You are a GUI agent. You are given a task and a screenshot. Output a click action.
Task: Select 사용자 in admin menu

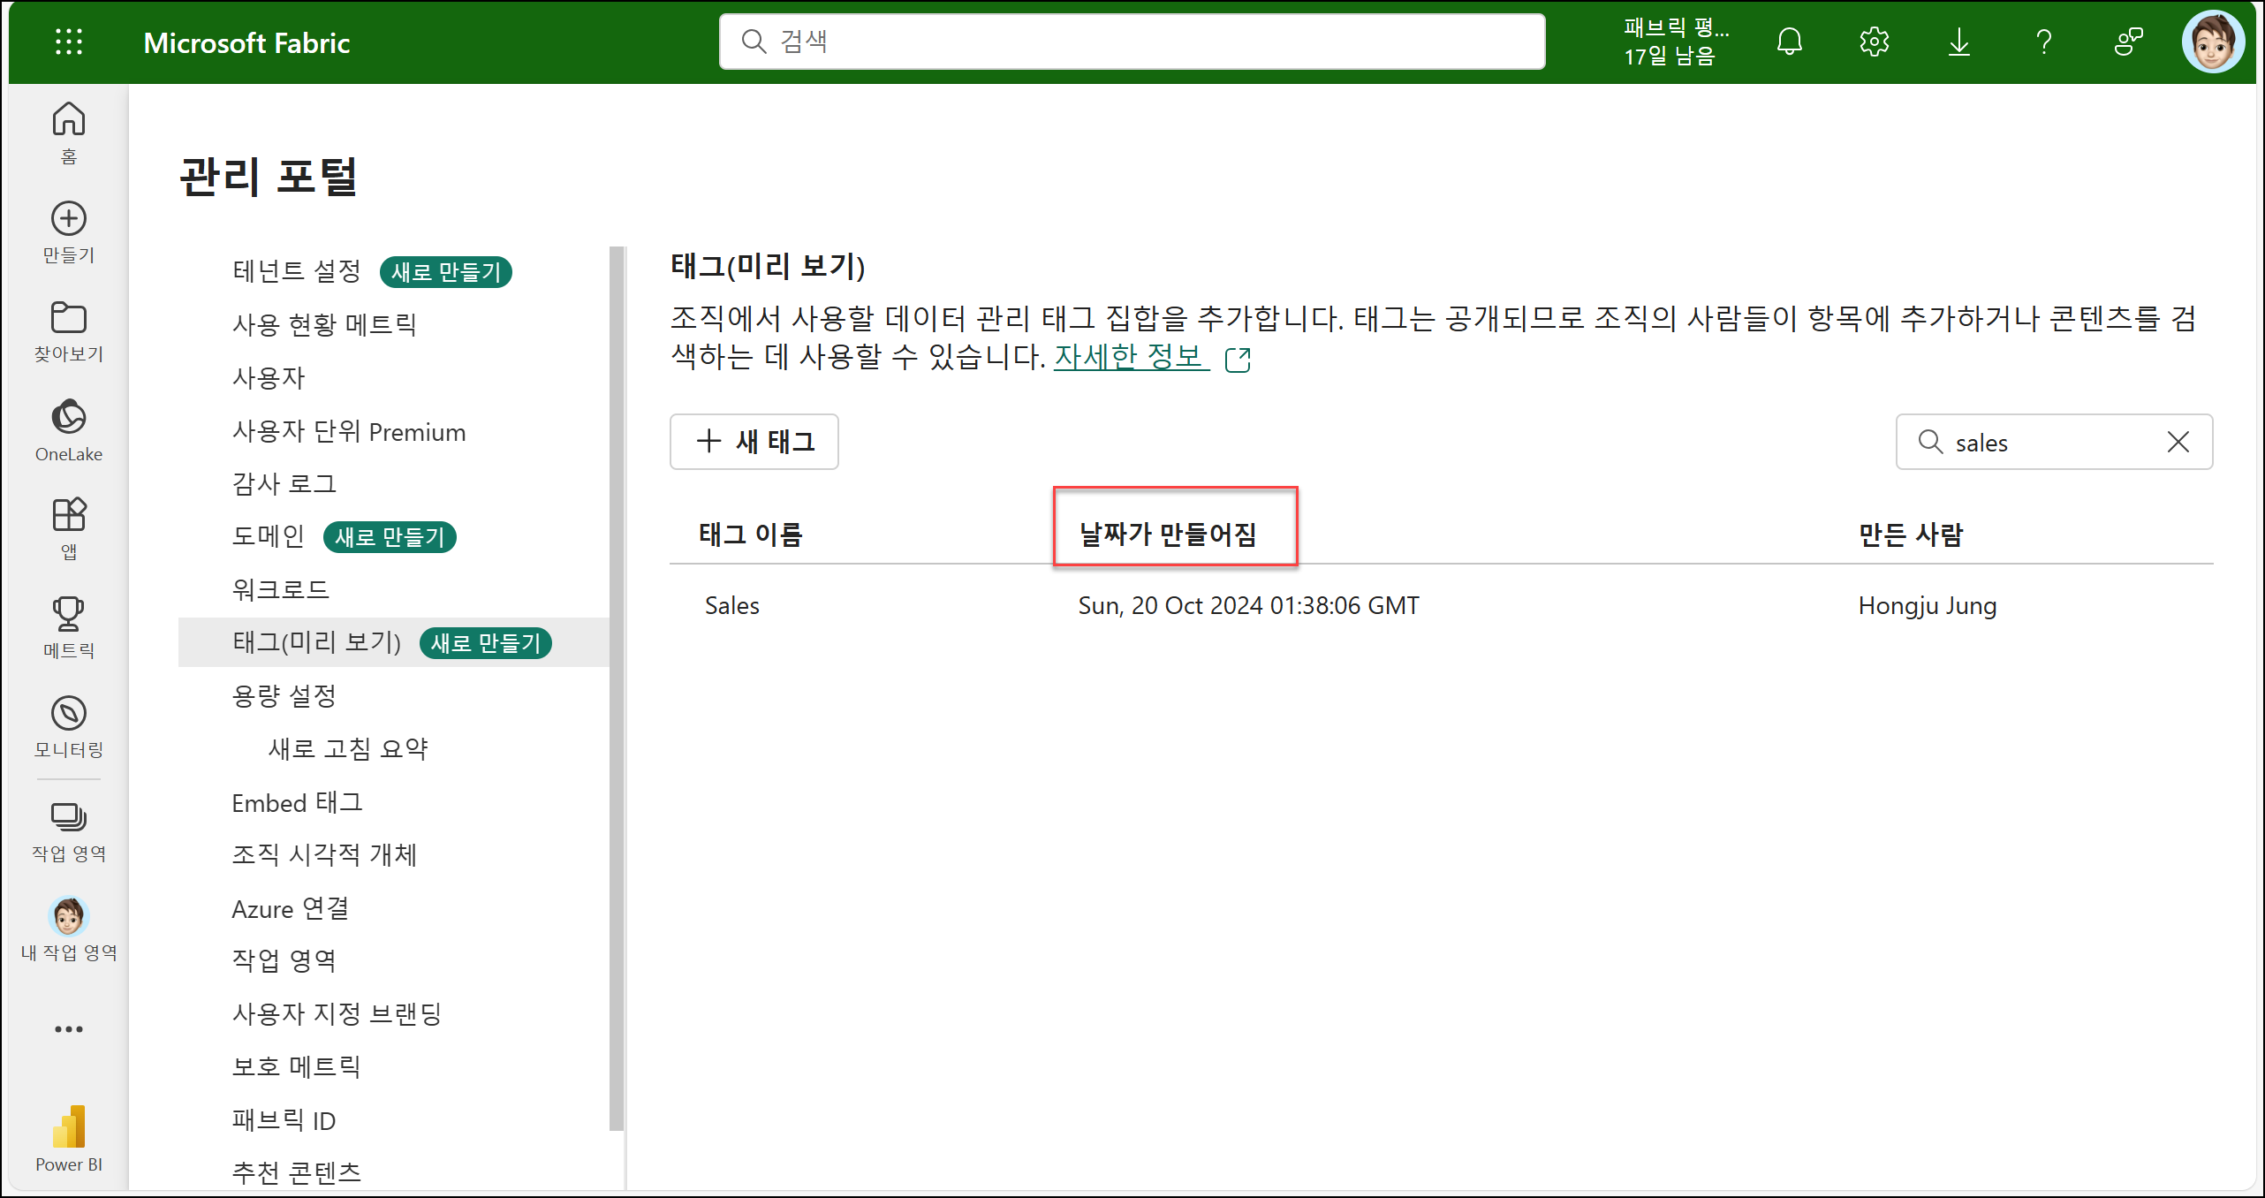tap(269, 377)
